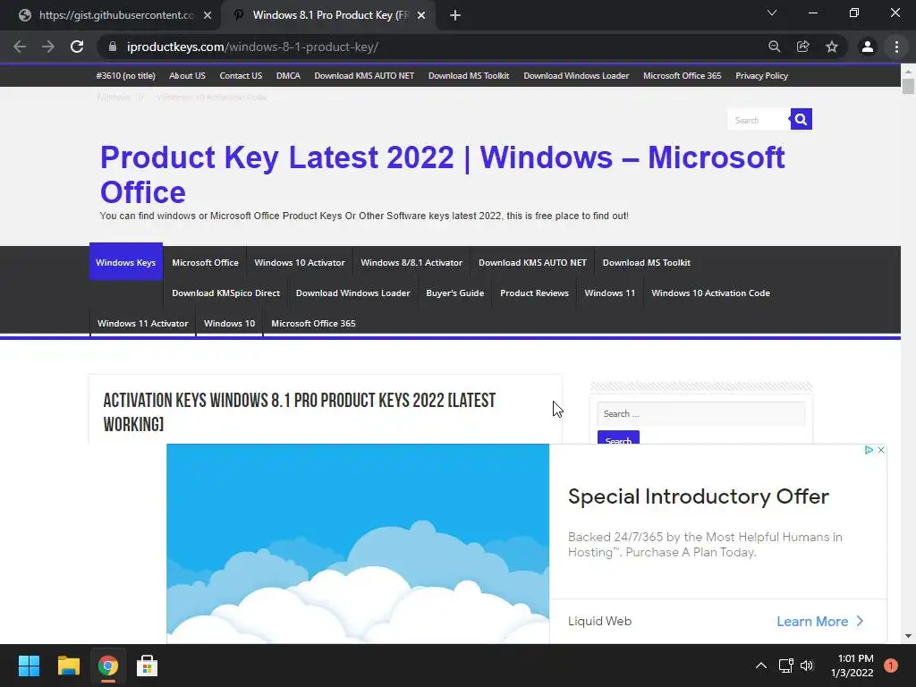Click Download KMS AUTO NET in top bar
This screenshot has height=687, width=916.
[364, 75]
